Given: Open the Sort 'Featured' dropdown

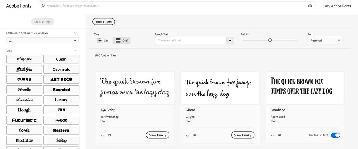Looking at the screenshot, I should tap(325, 41).
